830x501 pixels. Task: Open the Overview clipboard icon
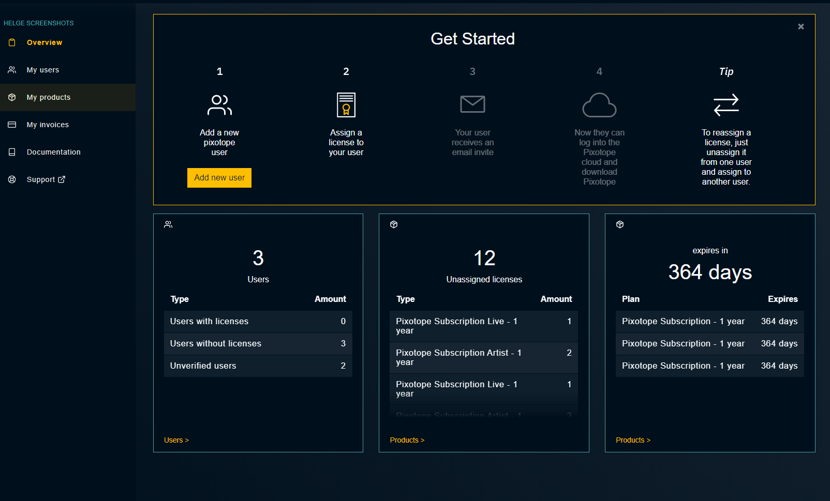pos(12,42)
